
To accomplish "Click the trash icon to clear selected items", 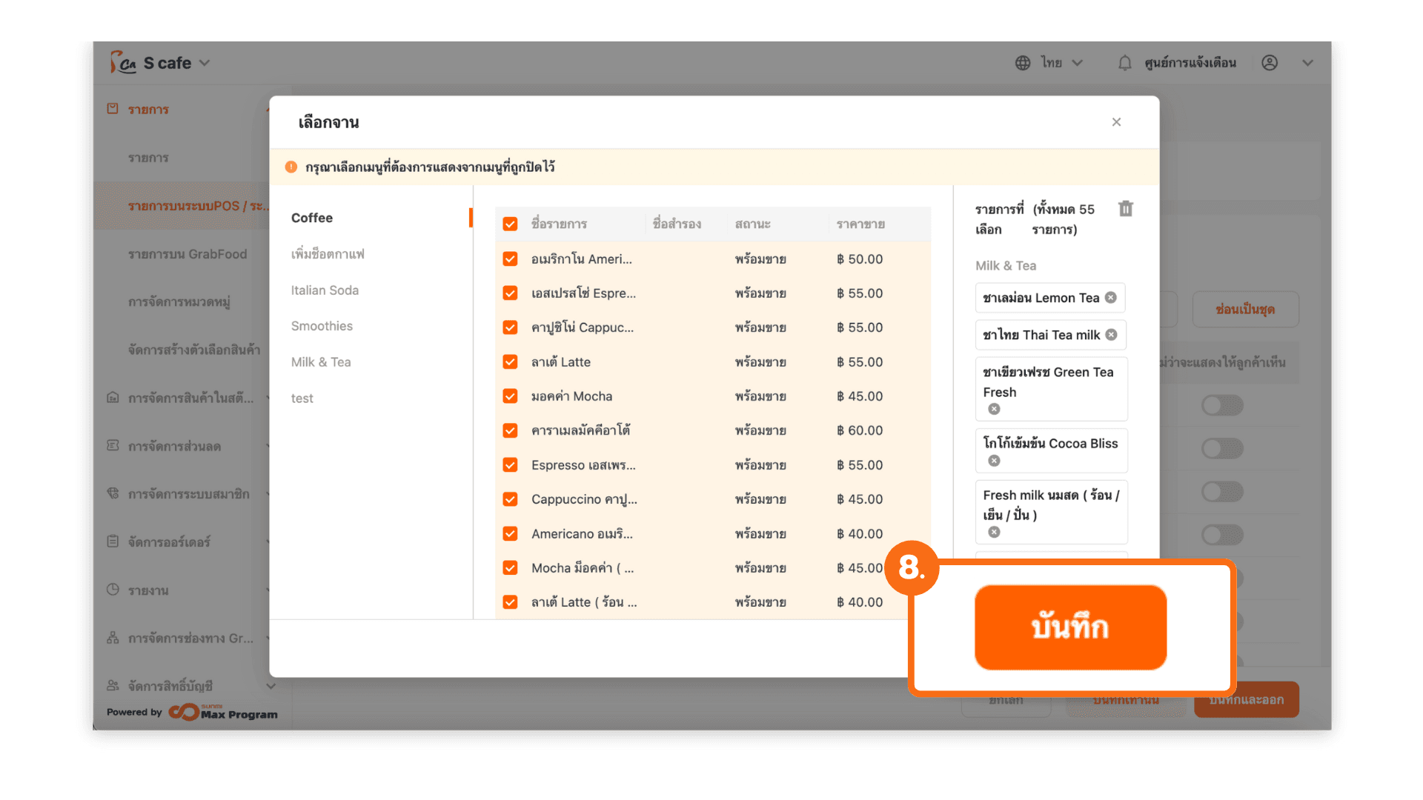I will click(1125, 209).
